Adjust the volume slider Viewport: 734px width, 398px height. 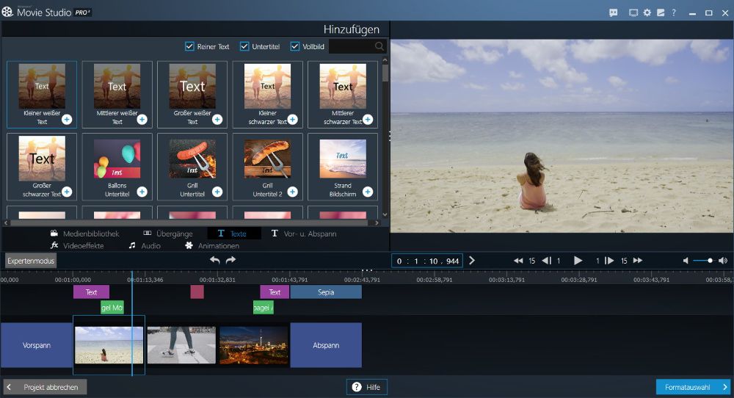click(709, 261)
